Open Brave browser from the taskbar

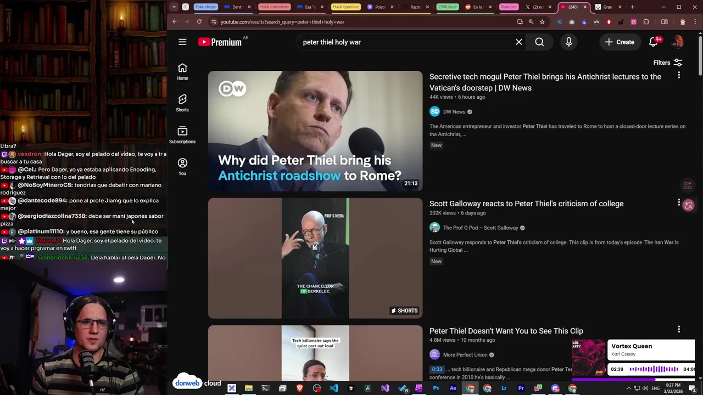pyautogui.click(x=300, y=388)
